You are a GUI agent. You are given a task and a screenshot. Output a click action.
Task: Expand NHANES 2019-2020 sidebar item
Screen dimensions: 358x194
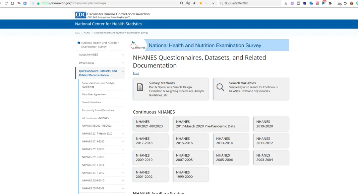[123, 141]
